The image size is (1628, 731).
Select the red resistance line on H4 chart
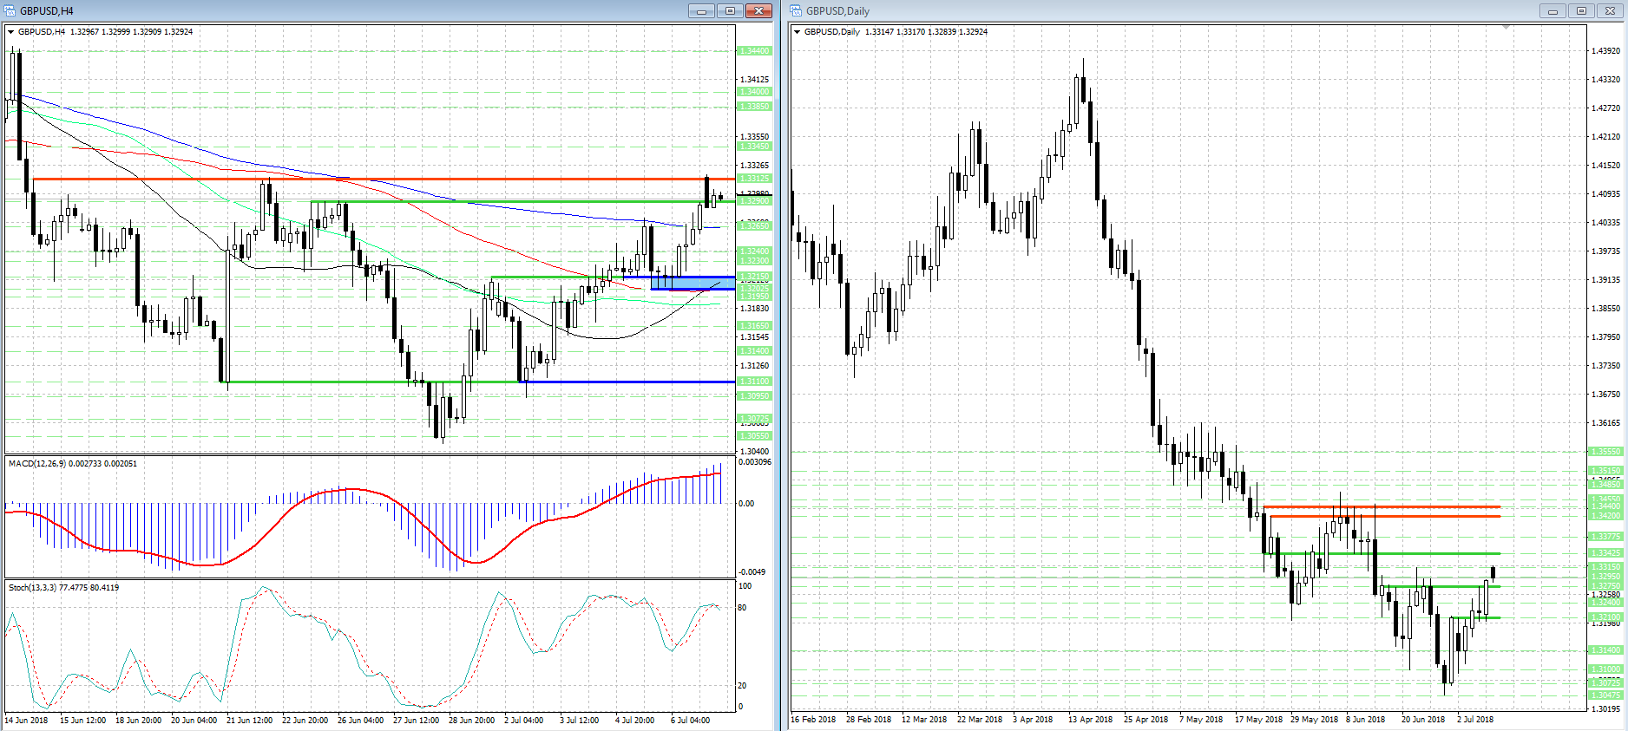384,179
